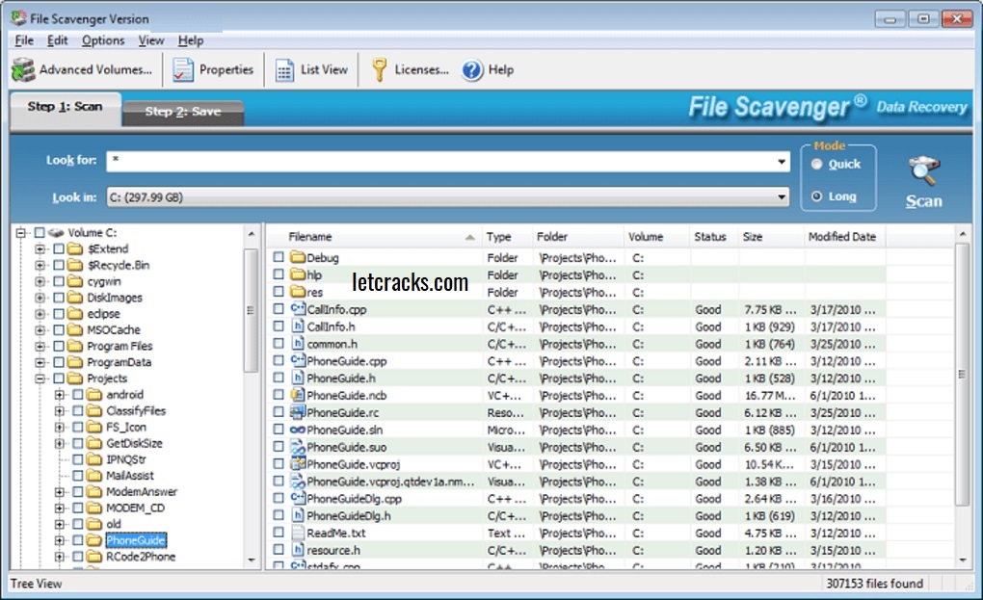
Task: Check the Program Files tree checkbox
Action: [x=58, y=346]
